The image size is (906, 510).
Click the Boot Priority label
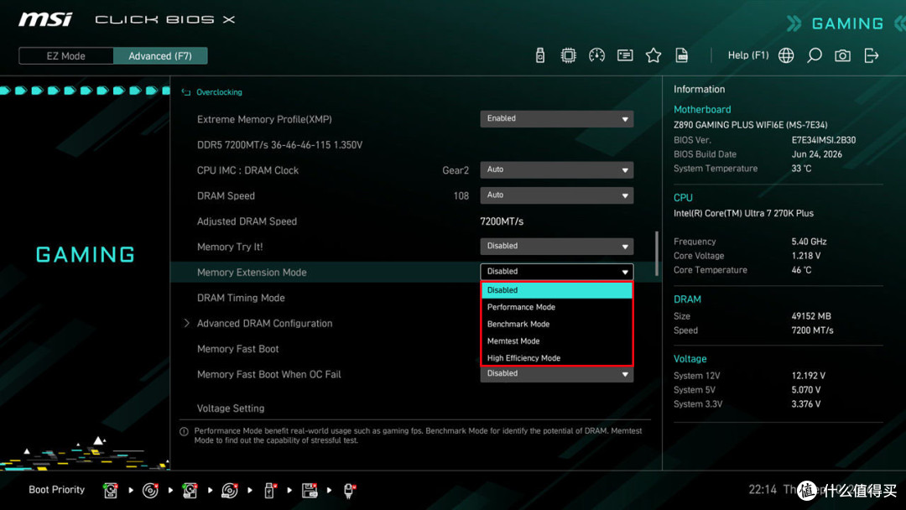pyautogui.click(x=57, y=490)
